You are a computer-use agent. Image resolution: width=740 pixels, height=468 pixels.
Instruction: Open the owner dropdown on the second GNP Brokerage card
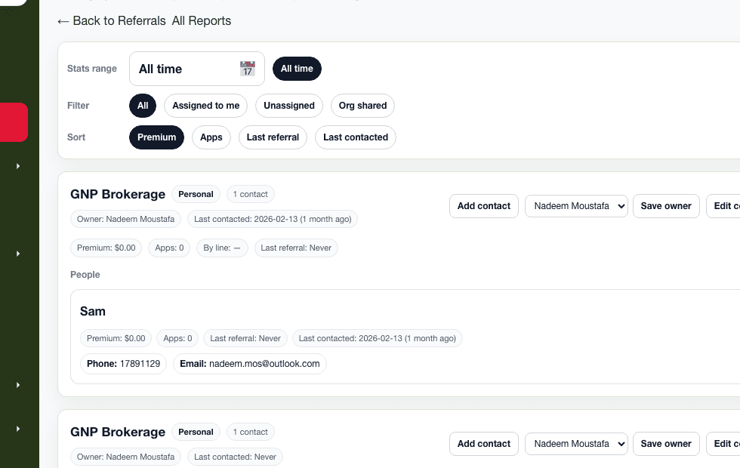tap(576, 443)
